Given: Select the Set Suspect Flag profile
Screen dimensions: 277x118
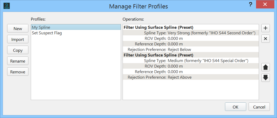Looking at the screenshot, I should coord(47,33).
